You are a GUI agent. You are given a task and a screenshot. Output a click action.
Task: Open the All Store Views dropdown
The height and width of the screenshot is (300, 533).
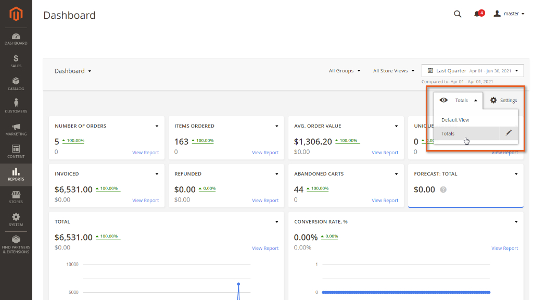(394, 71)
